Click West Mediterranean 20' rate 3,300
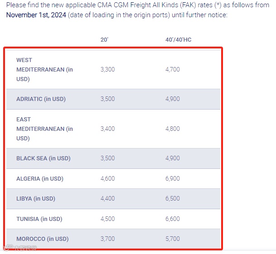 coord(107,69)
